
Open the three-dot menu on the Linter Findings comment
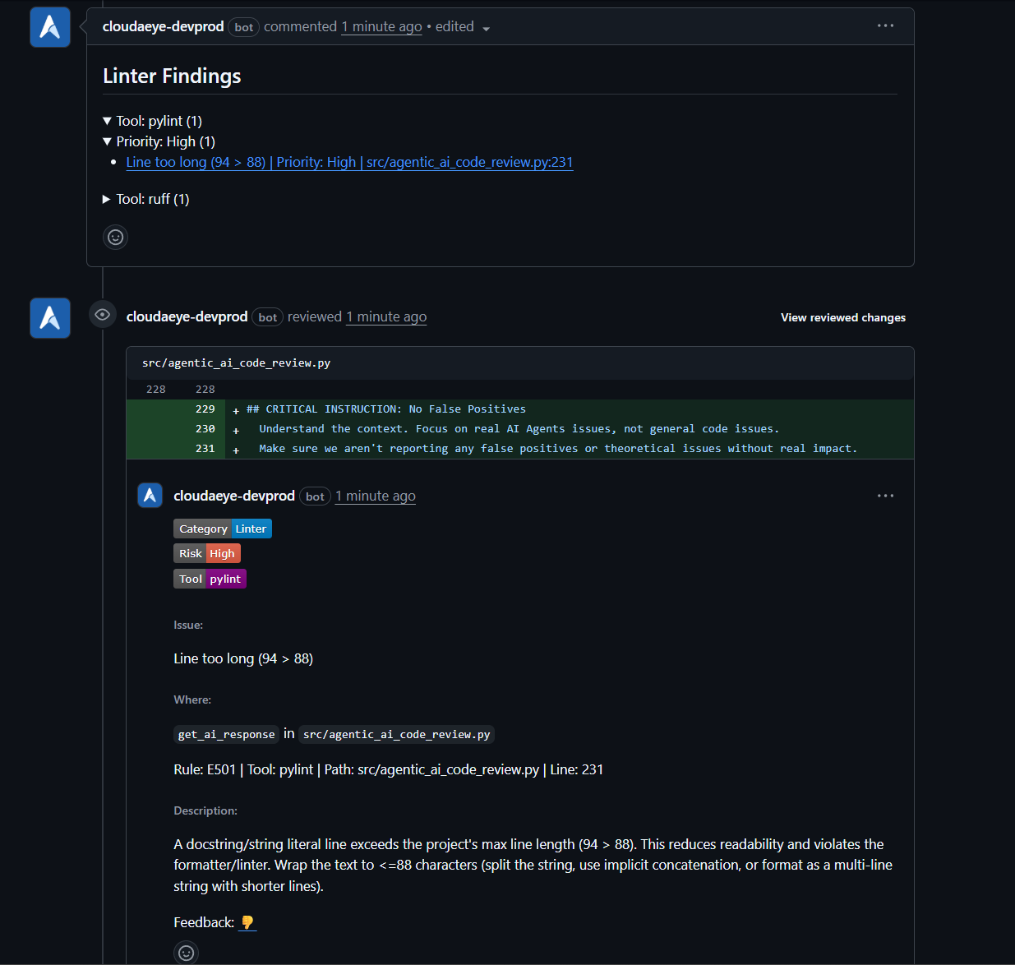(885, 26)
